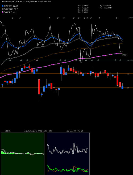Click the 'Pre L: 11.88' low value

83,10
